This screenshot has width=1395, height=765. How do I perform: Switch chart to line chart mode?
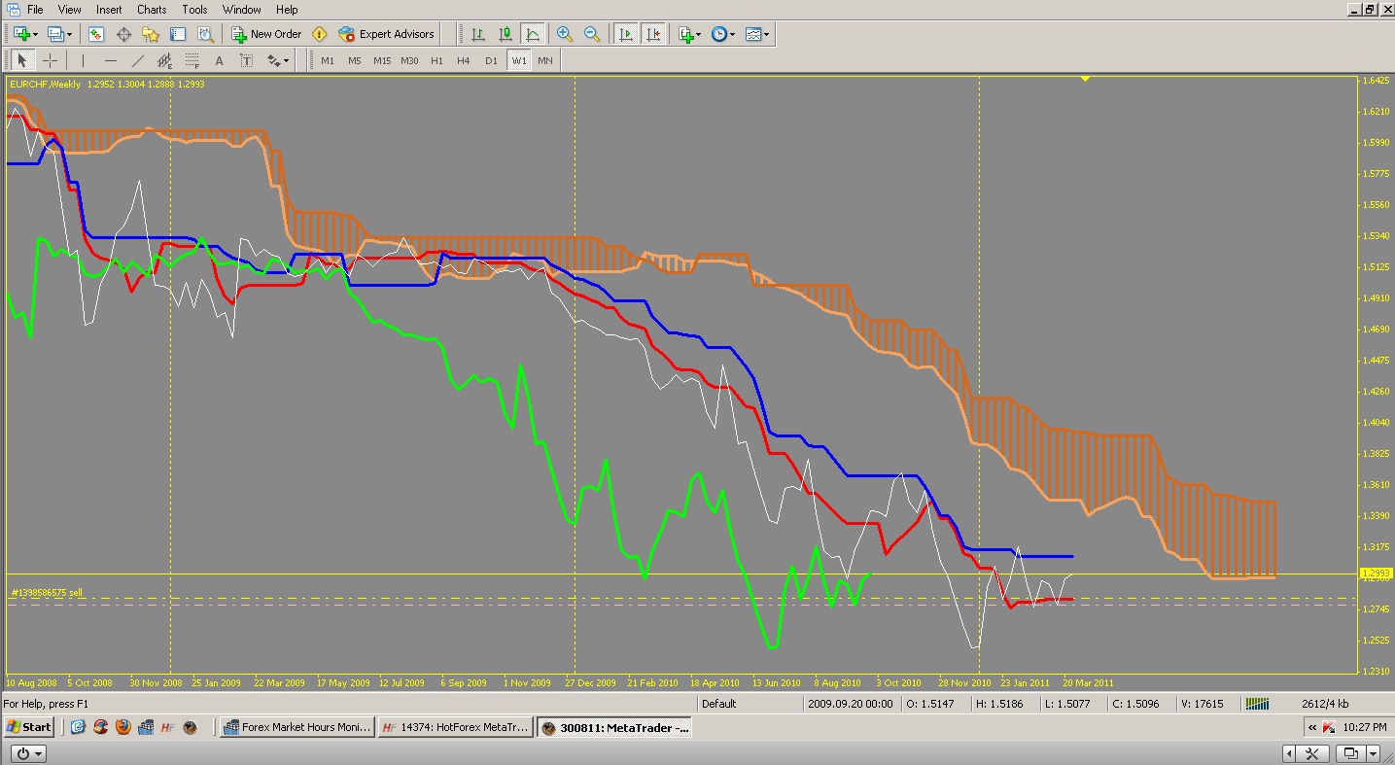[533, 34]
